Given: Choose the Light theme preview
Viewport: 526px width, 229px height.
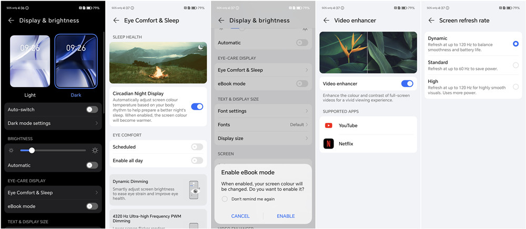Looking at the screenshot, I should pyautogui.click(x=30, y=61).
